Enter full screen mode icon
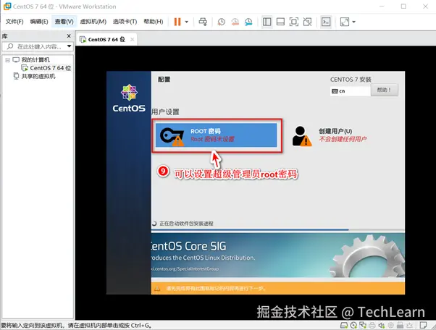 tap(294, 22)
